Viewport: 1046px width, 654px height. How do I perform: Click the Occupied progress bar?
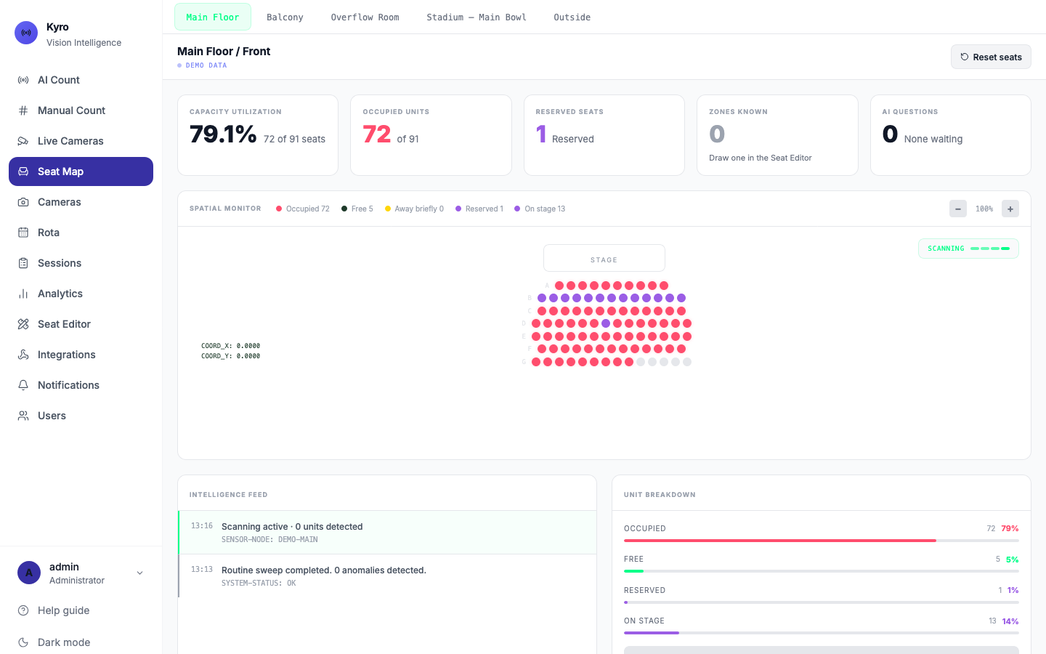(x=822, y=541)
